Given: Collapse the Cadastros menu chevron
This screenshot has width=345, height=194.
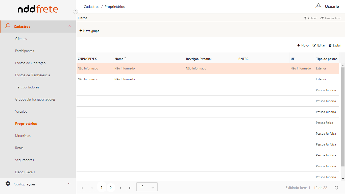Looking at the screenshot, I should [69, 26].
